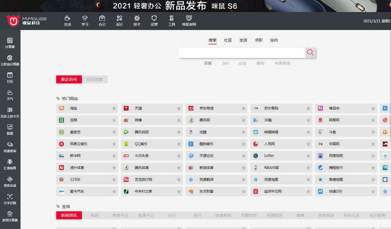The image size is (391, 229).
Task: Select the 招聘信息 category tab
Action: 249,215
